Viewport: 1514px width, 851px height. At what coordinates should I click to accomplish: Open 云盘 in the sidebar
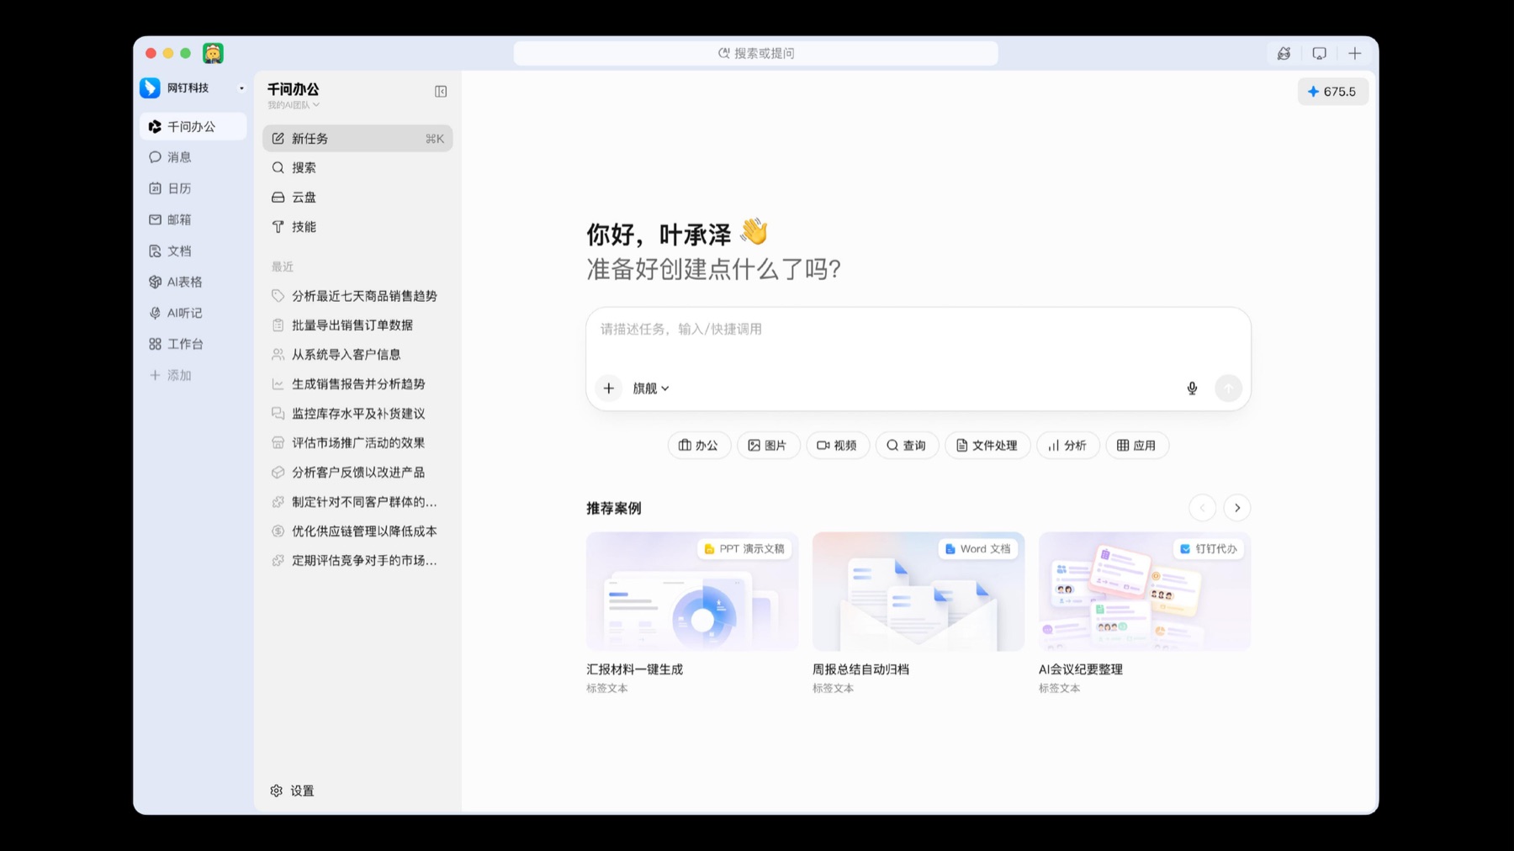[357, 198]
